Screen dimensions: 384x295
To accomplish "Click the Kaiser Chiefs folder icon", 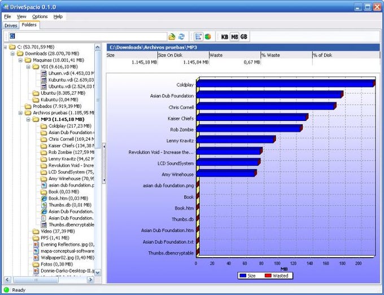I will click(x=44, y=146).
